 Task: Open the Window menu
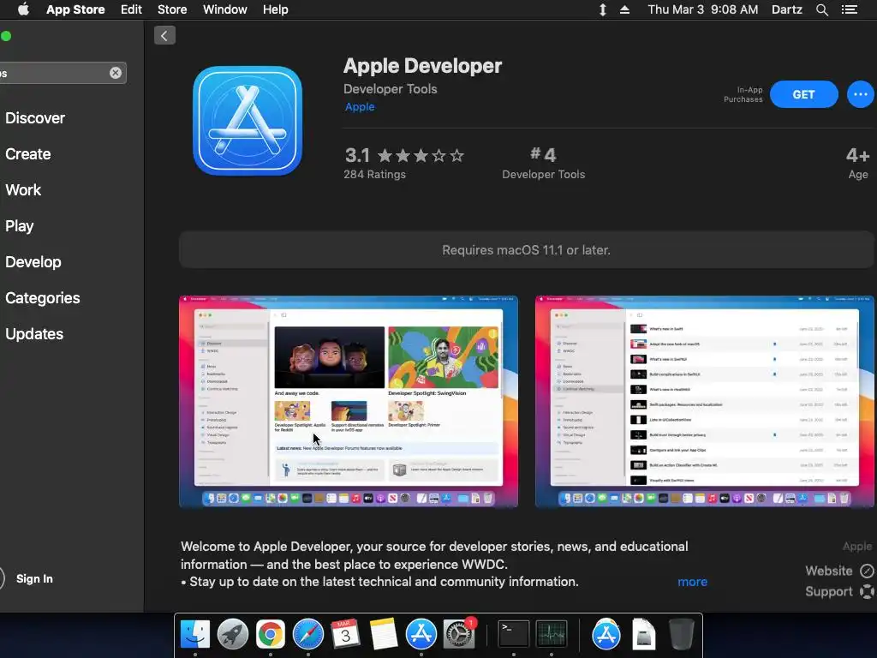pyautogui.click(x=225, y=9)
